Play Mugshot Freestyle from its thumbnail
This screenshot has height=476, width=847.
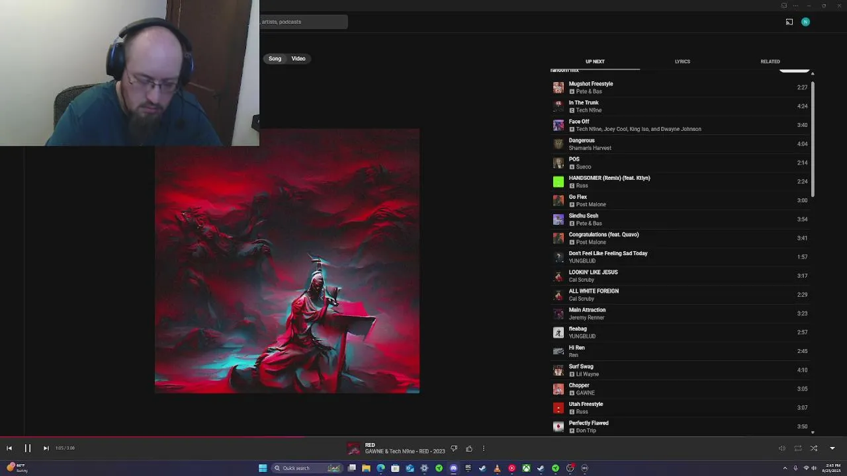[558, 87]
